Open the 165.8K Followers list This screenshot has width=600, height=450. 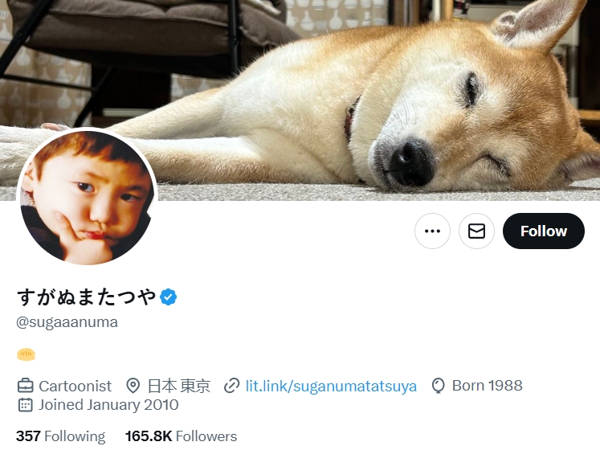coord(181,436)
